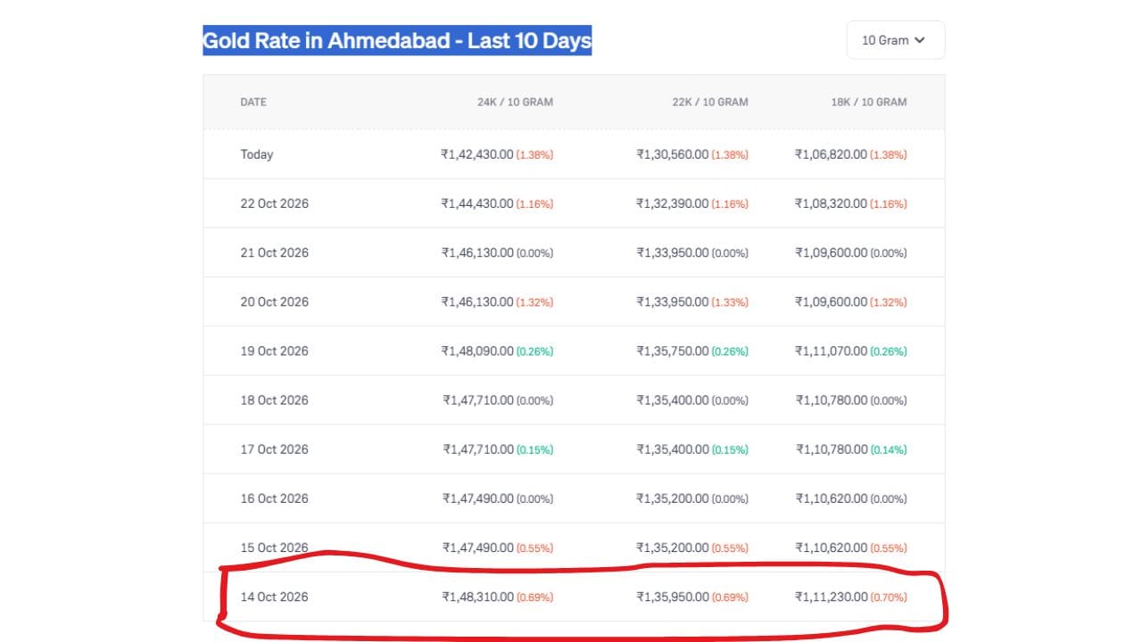Click the 18K price ₹1,09,600.00 on 21 Oct
This screenshot has width=1142, height=642.
pyautogui.click(x=832, y=252)
